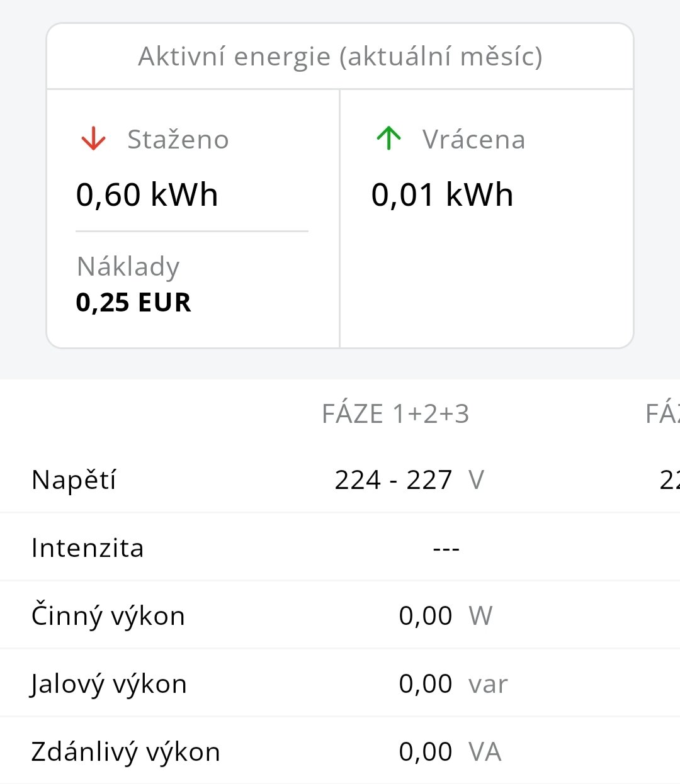The height and width of the screenshot is (784, 680).
Task: Click the Činný výkon row label
Action: 108,616
